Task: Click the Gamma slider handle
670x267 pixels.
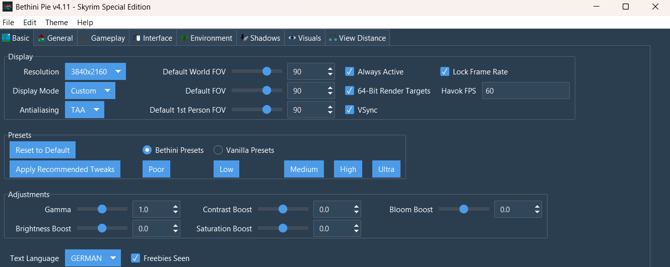Action: [x=102, y=209]
